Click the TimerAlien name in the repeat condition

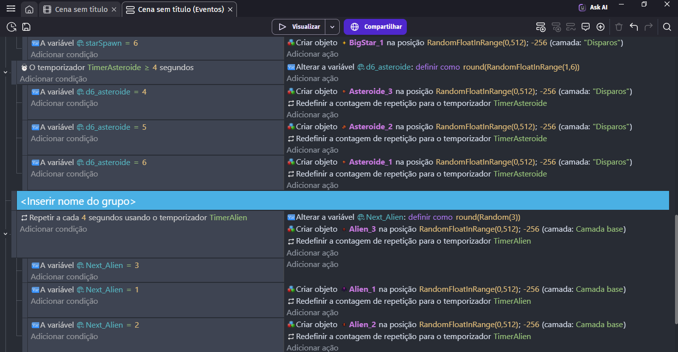[x=228, y=218]
